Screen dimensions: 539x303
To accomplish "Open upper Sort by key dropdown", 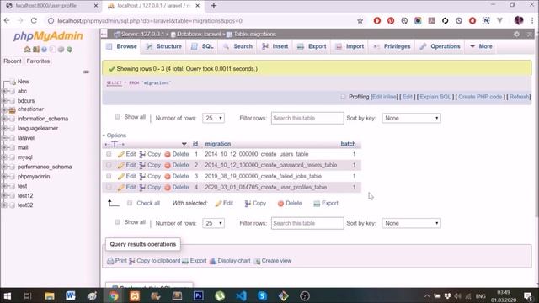I will pos(411,118).
